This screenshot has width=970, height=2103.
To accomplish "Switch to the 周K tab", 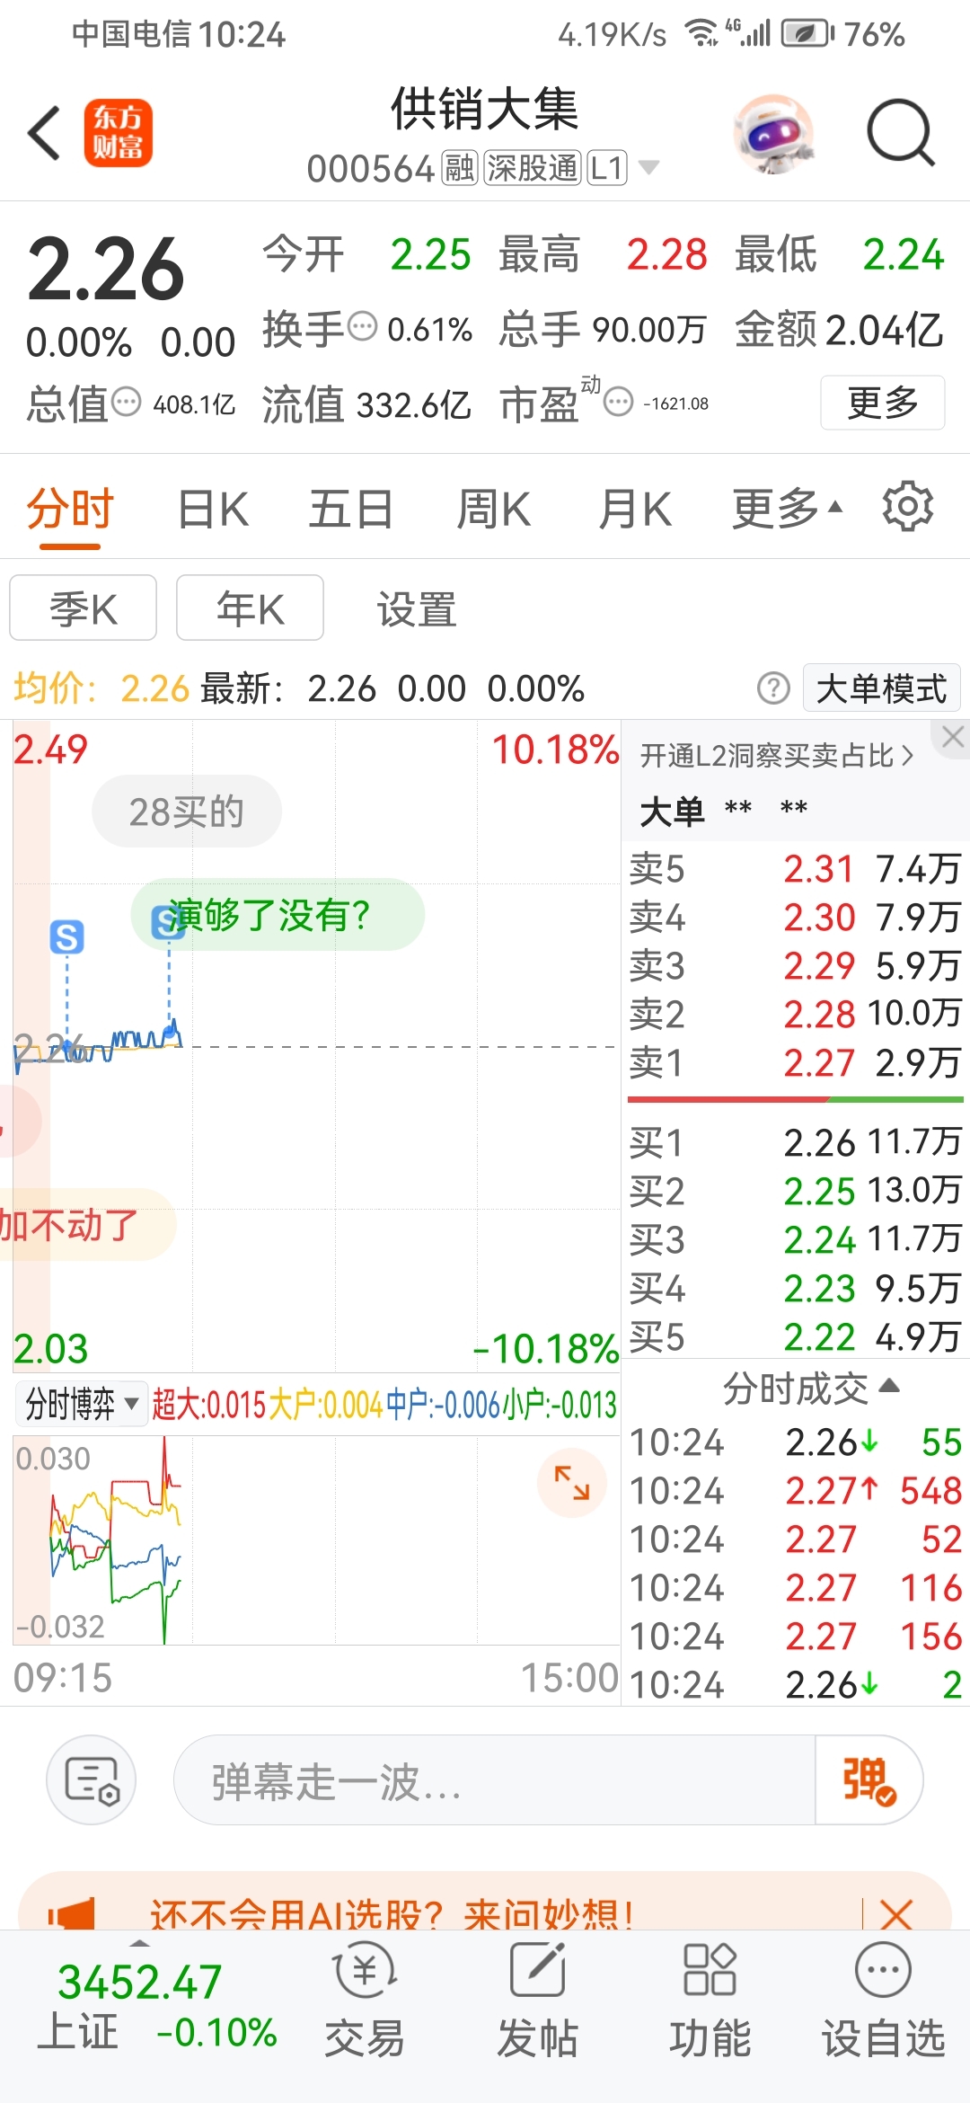I will [x=493, y=509].
